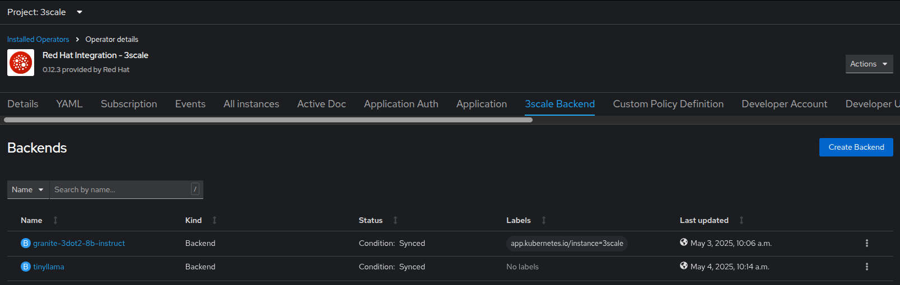Select the Active Doc tab
Viewport: 900px width, 285px height.
(321, 104)
